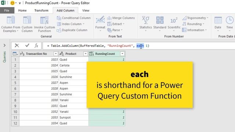Open the Date column menu
This screenshot has height=132, width=235.
point(218,24)
